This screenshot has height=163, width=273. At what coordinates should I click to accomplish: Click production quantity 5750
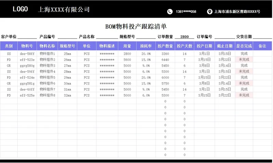click(x=165, y=83)
